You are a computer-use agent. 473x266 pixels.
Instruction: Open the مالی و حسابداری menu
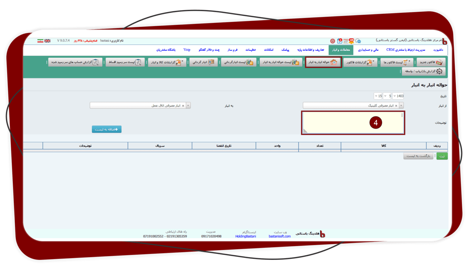pos(368,50)
